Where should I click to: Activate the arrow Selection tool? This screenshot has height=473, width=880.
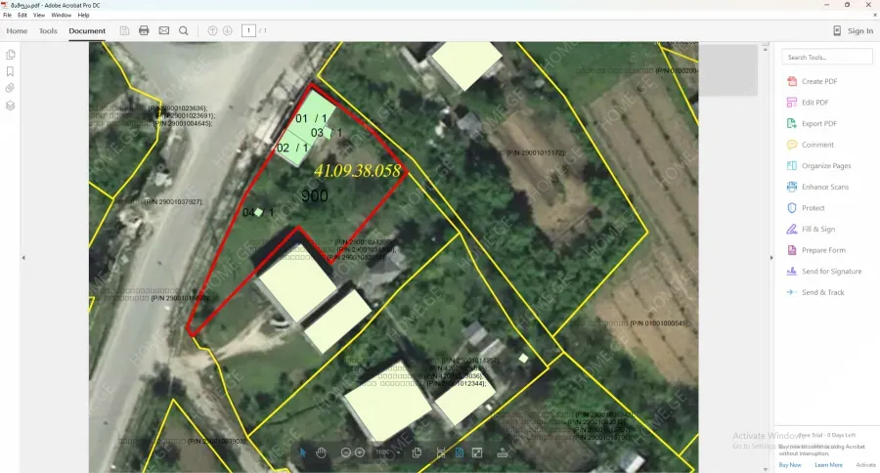tap(303, 452)
